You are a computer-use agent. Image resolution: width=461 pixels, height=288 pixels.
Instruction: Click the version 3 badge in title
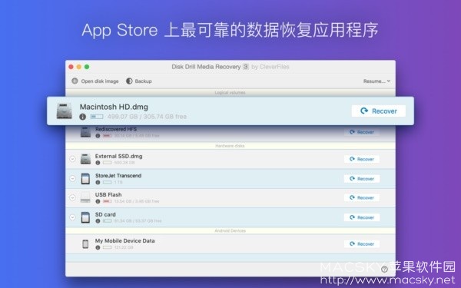tap(246, 67)
